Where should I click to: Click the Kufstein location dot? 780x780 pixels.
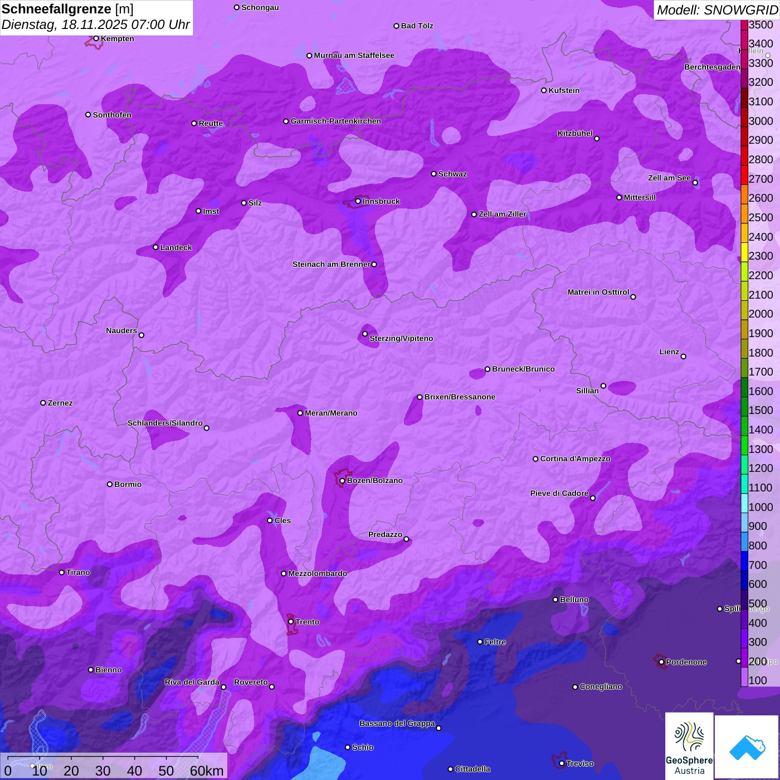[544, 90]
